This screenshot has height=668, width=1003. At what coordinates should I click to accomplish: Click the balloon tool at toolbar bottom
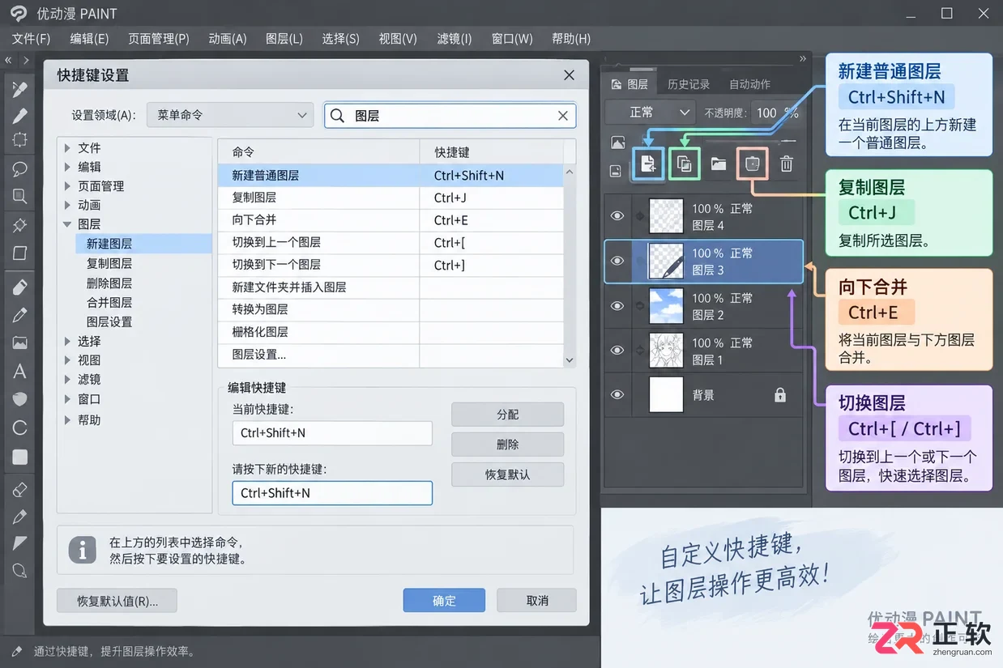tap(19, 570)
